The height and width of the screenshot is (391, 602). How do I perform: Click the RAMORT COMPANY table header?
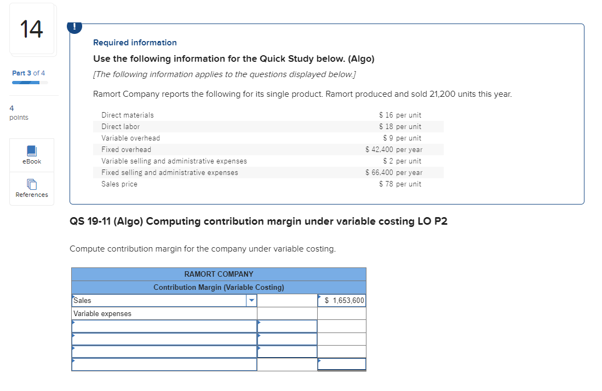(219, 274)
